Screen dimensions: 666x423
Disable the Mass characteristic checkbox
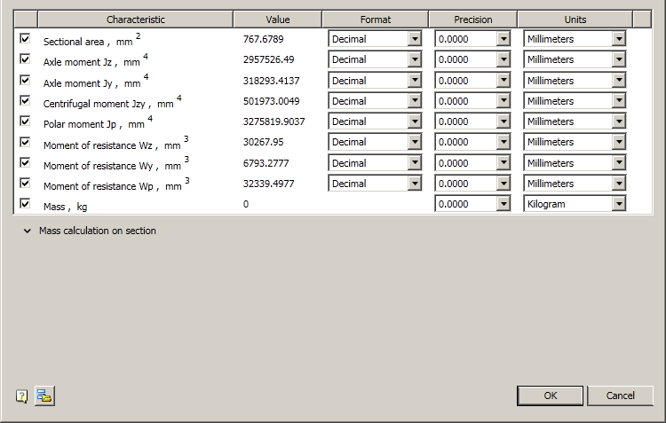coord(25,203)
